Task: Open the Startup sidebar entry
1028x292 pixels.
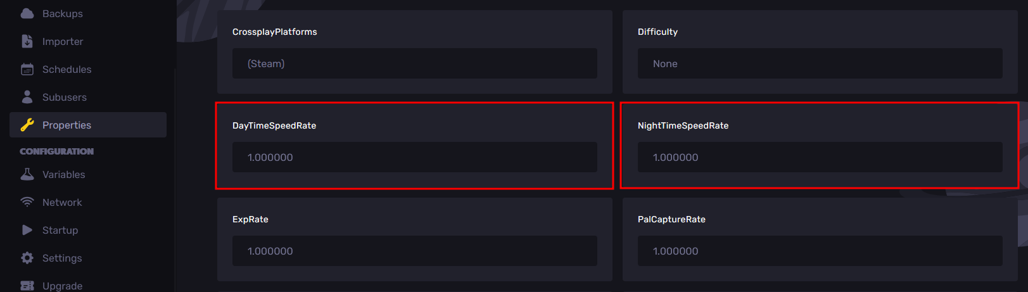Action: coord(88,230)
